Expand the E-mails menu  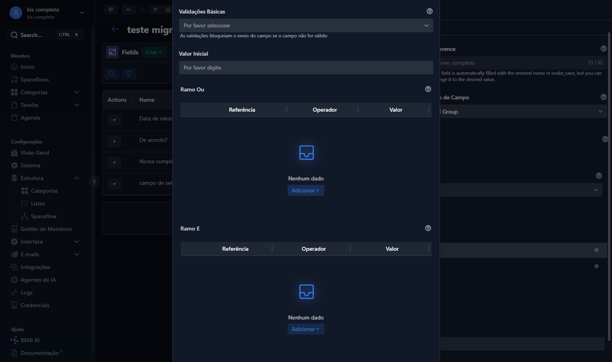coord(45,254)
